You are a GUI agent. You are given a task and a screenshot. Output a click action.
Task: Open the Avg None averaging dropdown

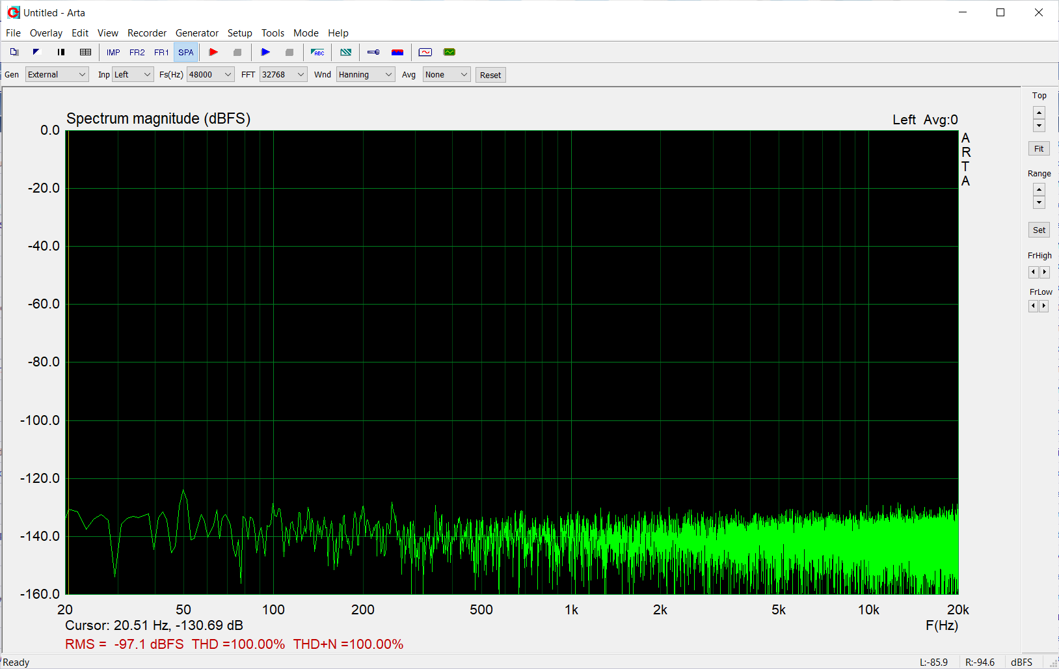point(446,75)
